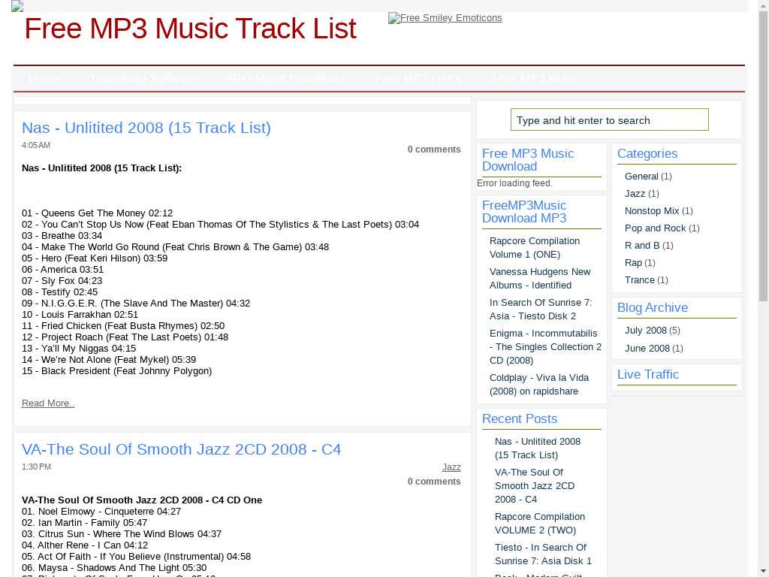Open the Nas - Unlitited 2008 post title

(146, 128)
